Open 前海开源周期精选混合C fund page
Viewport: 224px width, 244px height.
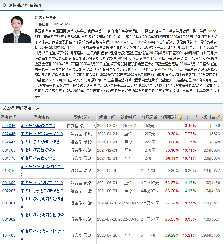pyautogui.click(x=42, y=142)
